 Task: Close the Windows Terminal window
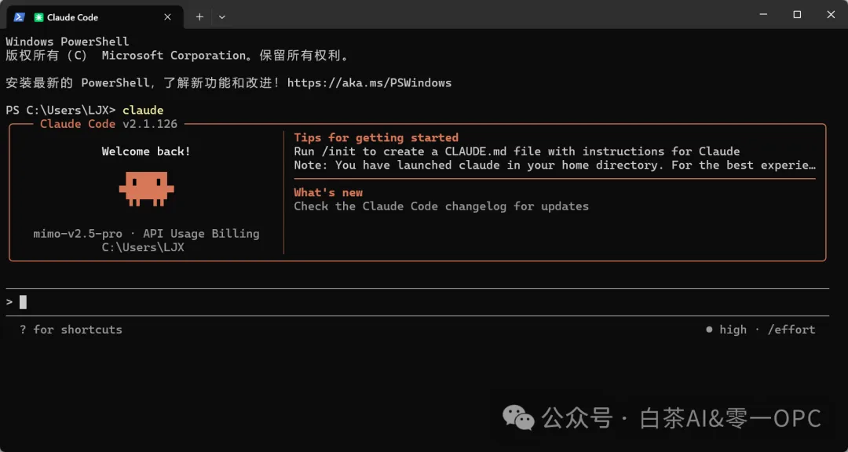click(831, 15)
